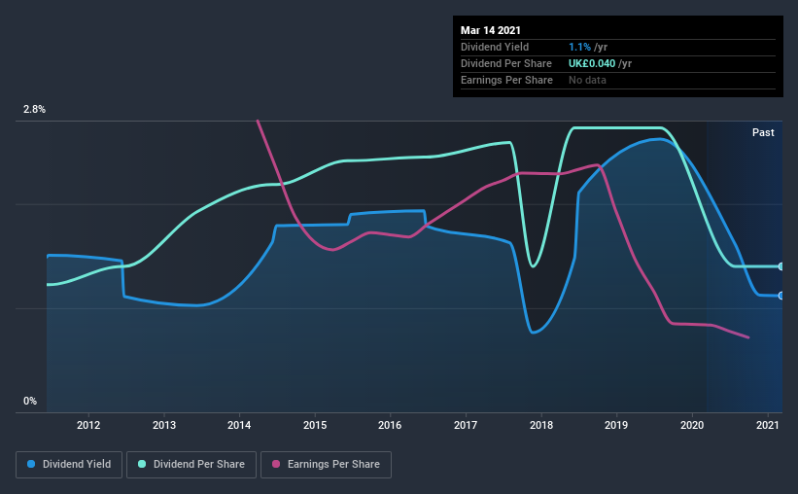Click the Dividend Yield end-point marker
The width and height of the screenshot is (798, 494).
[x=781, y=296]
